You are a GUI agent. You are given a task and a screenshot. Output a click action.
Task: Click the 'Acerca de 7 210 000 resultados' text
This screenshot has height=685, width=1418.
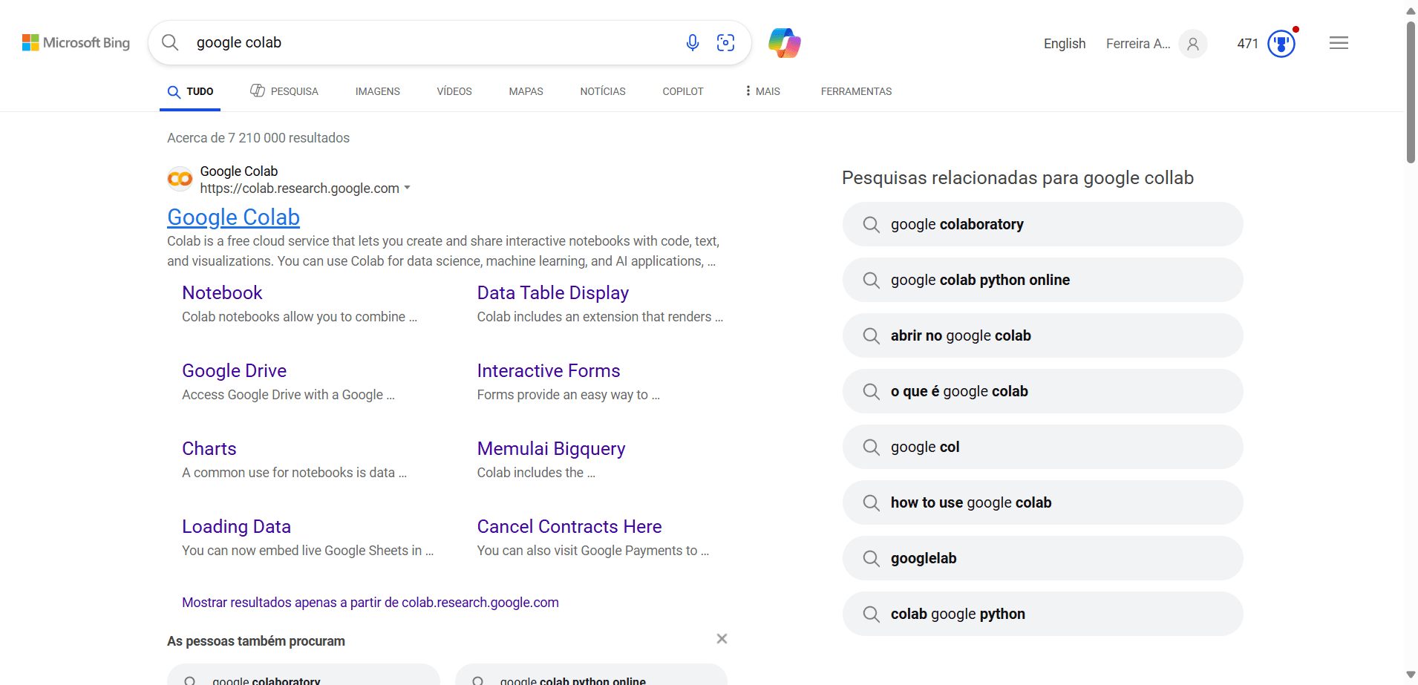(x=258, y=138)
